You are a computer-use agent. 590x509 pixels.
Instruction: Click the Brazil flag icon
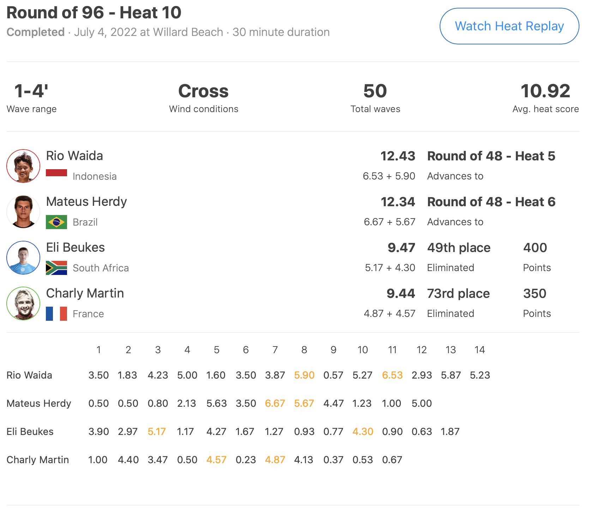point(56,222)
